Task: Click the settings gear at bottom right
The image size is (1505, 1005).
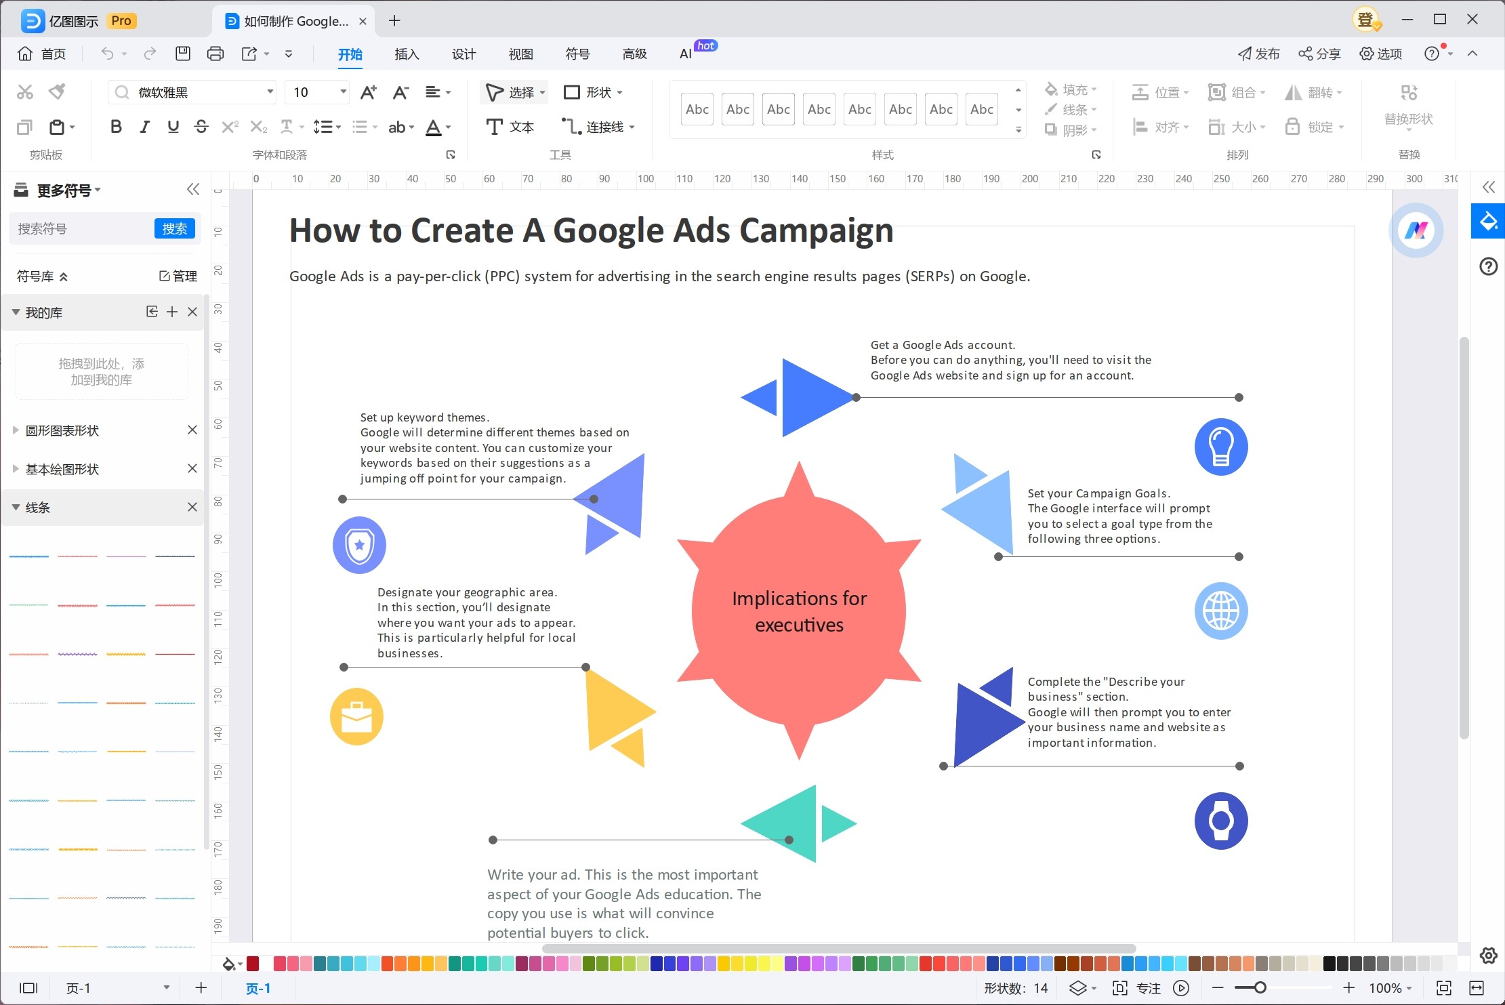Action: pyautogui.click(x=1488, y=956)
